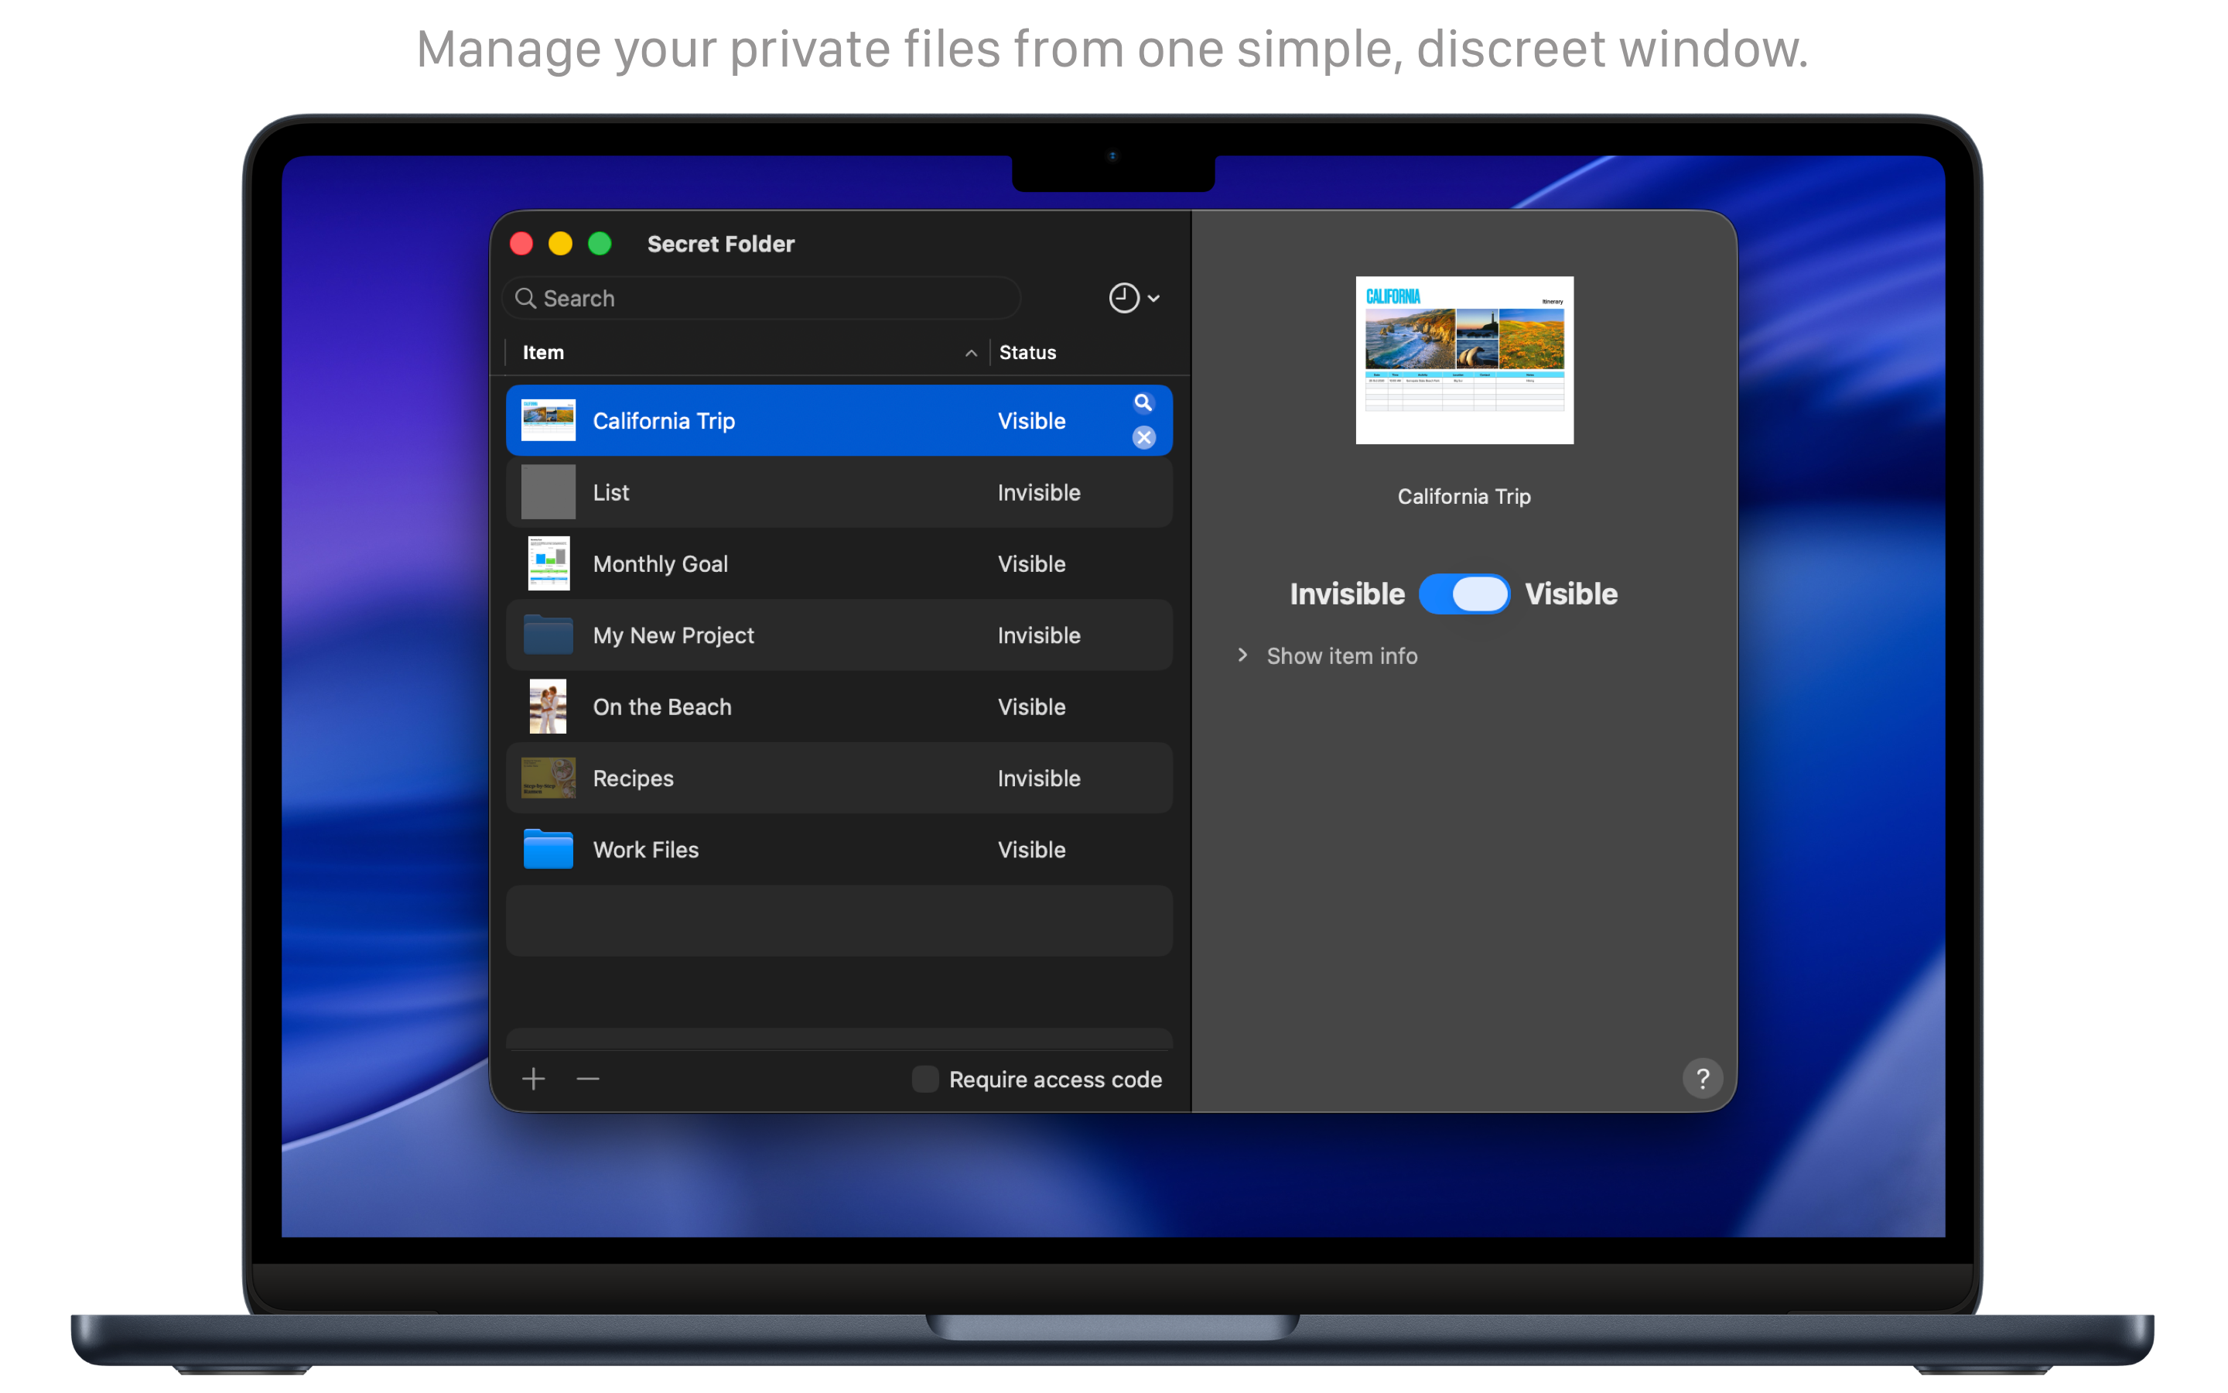Click the search magnifier icon in the search bar

(526, 299)
